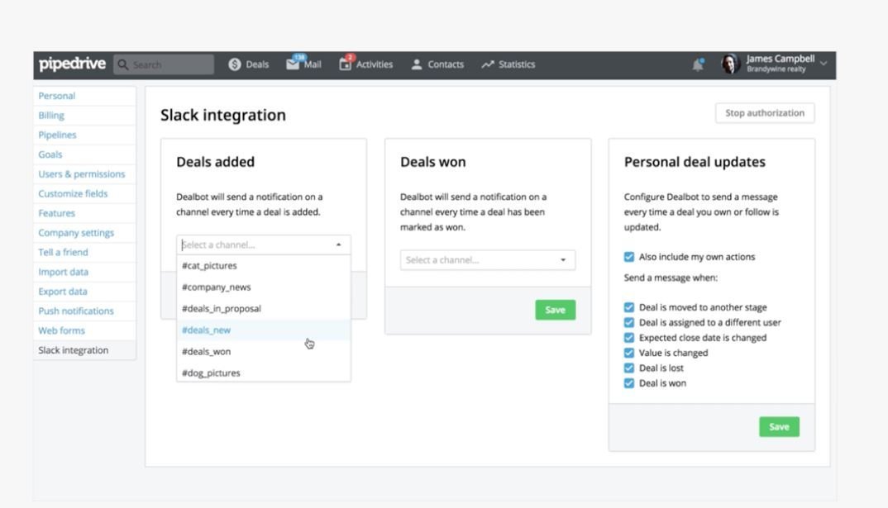Save the Deals won settings

coord(555,310)
